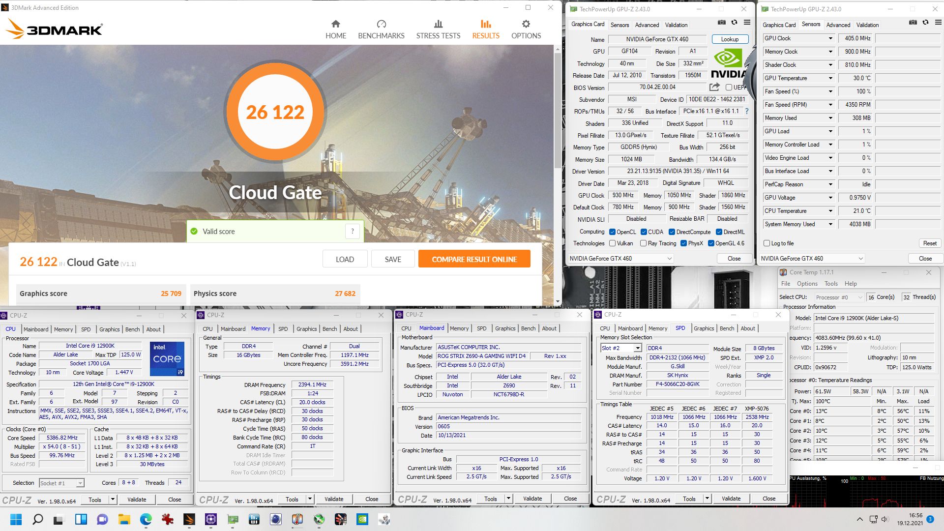Enable Log to file checkbox

point(767,243)
